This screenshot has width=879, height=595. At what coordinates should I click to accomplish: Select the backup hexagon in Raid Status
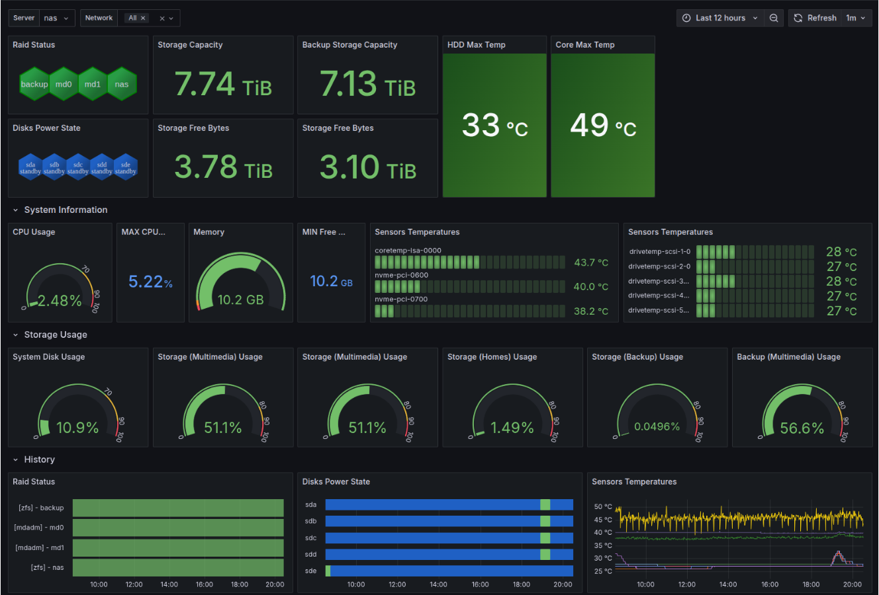(34, 84)
